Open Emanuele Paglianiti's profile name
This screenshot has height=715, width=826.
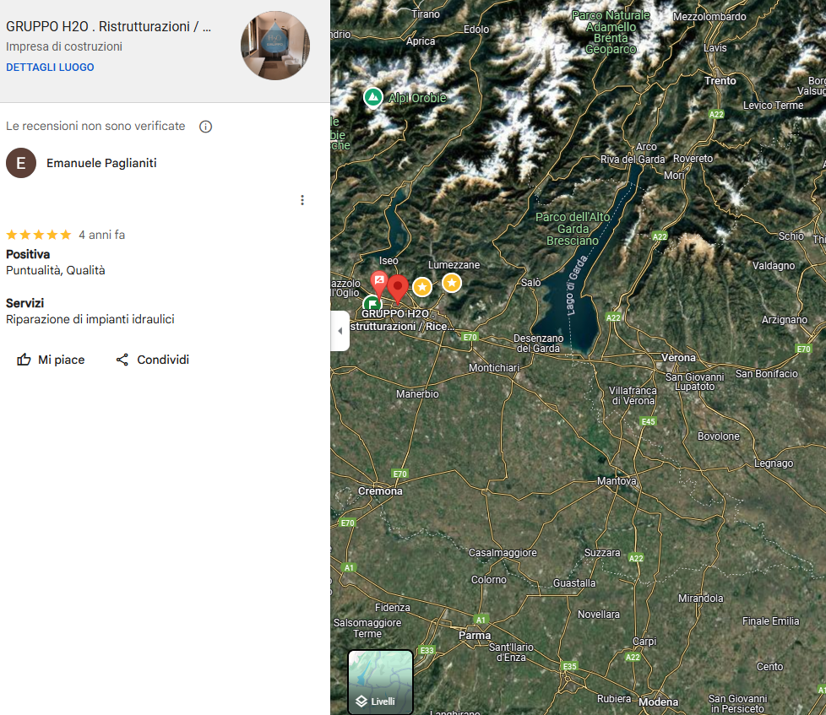[x=101, y=163]
